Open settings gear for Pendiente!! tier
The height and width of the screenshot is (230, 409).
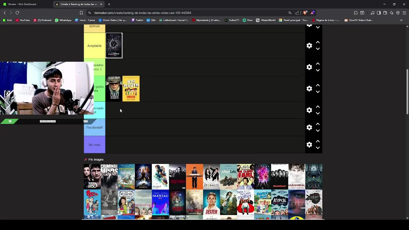point(309,127)
